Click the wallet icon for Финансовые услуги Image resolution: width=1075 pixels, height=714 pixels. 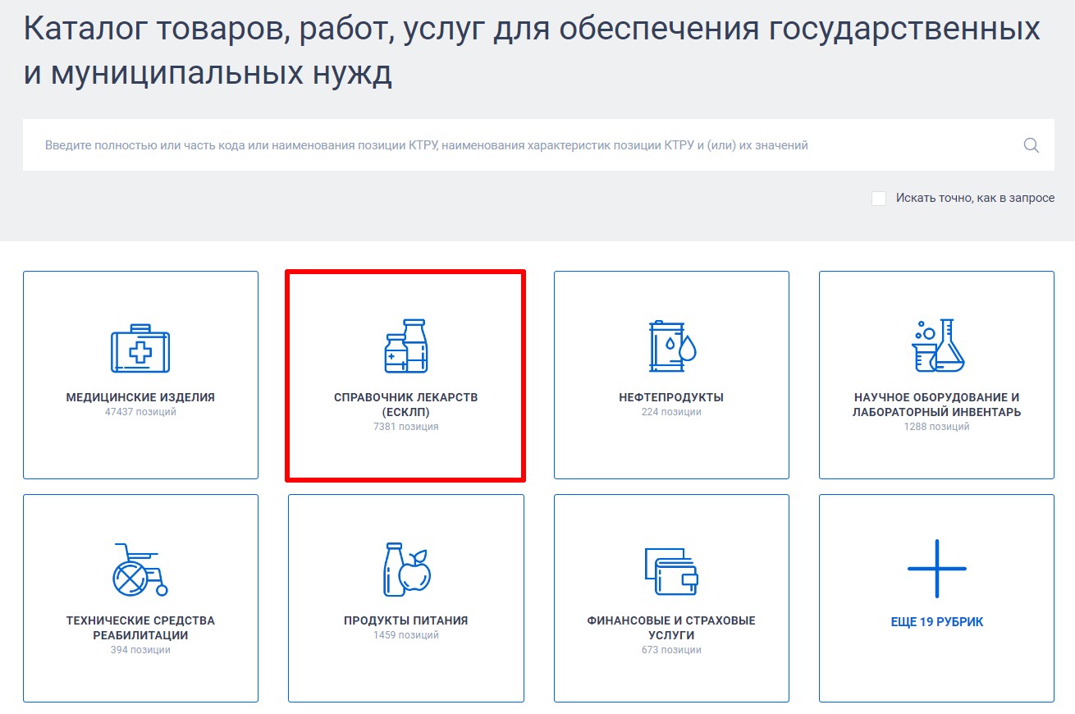670,568
